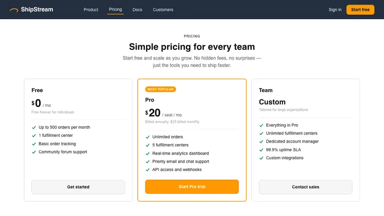Click checkmark beside Unlimited orders
The width and height of the screenshot is (384, 216).
coord(147,137)
